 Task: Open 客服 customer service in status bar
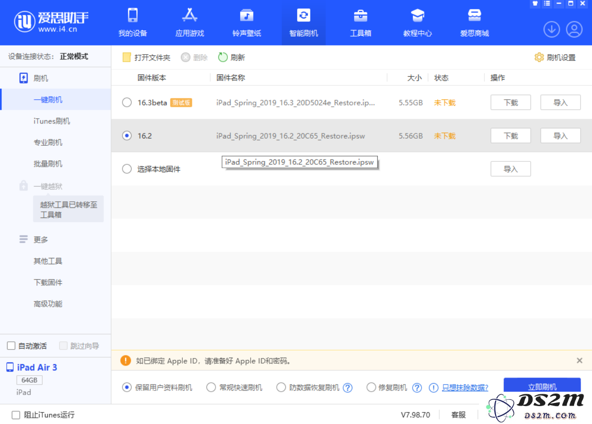[458, 415]
